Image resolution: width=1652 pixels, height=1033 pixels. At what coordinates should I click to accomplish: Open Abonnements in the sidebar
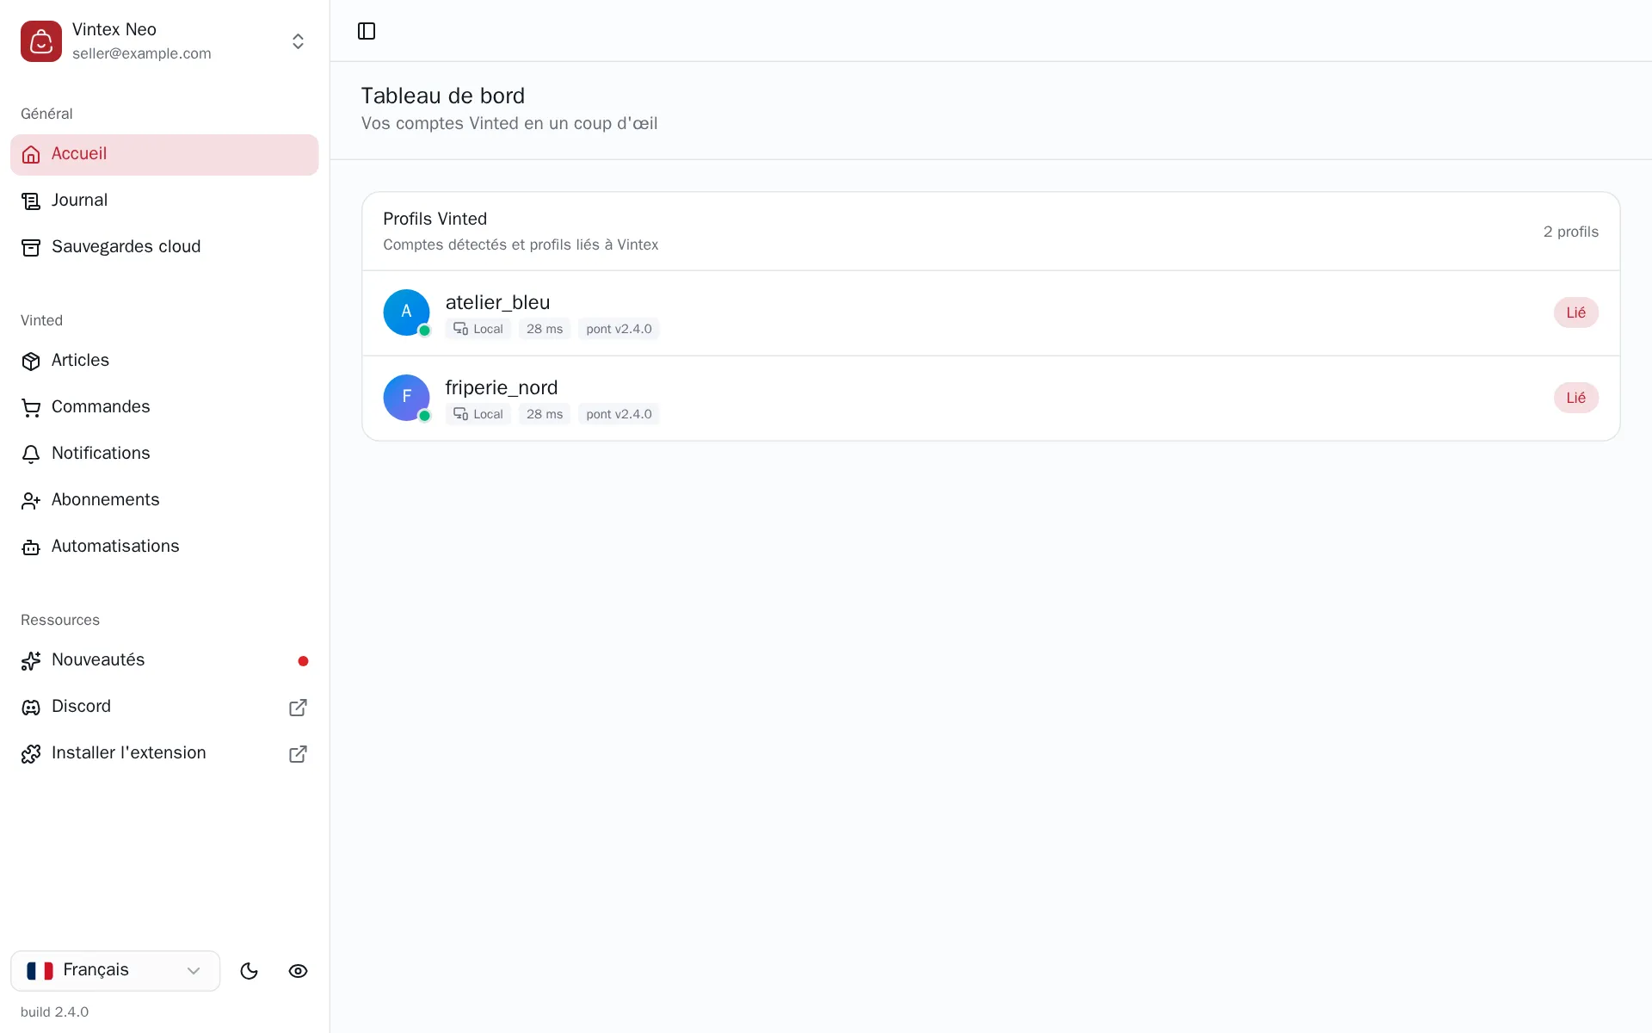[x=164, y=500]
